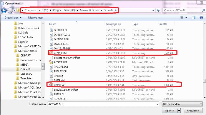Click the Openen button

pos(170,111)
